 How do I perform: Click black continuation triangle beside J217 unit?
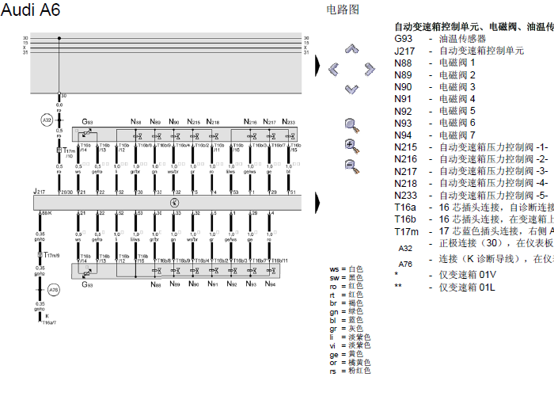pos(317,203)
